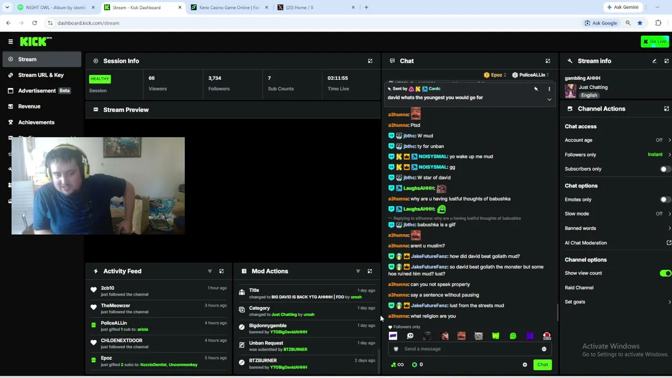This screenshot has height=378, width=672.
Task: Click Raid Channel
Action: [579, 288]
